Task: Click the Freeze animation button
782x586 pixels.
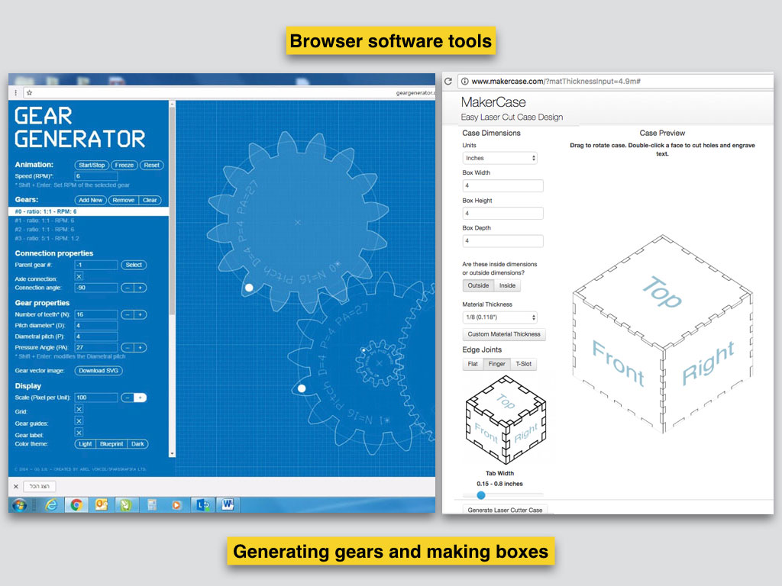Action: click(x=124, y=165)
